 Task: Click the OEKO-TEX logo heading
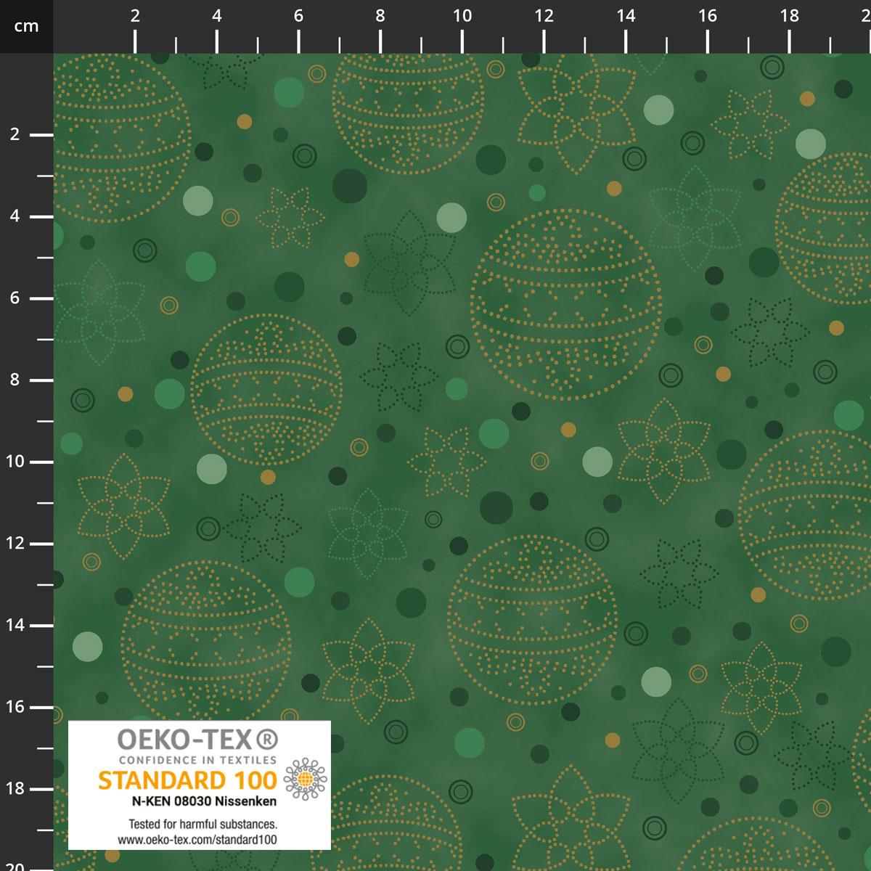(x=197, y=740)
